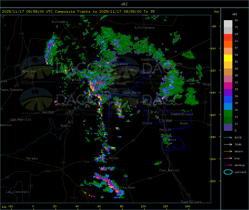Click the -120 tick on the vertical km axis
249x210 pixels.
tap(212, 70)
